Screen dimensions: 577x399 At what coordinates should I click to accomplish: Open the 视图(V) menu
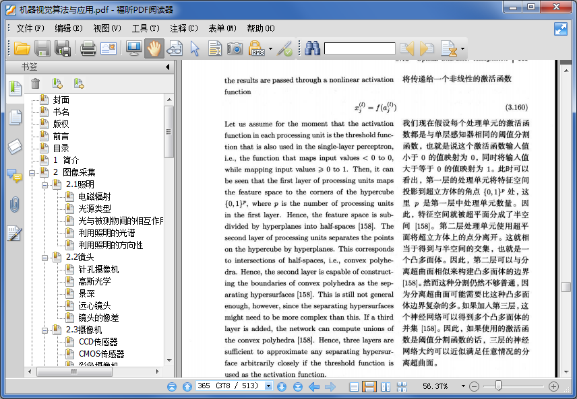(107, 28)
